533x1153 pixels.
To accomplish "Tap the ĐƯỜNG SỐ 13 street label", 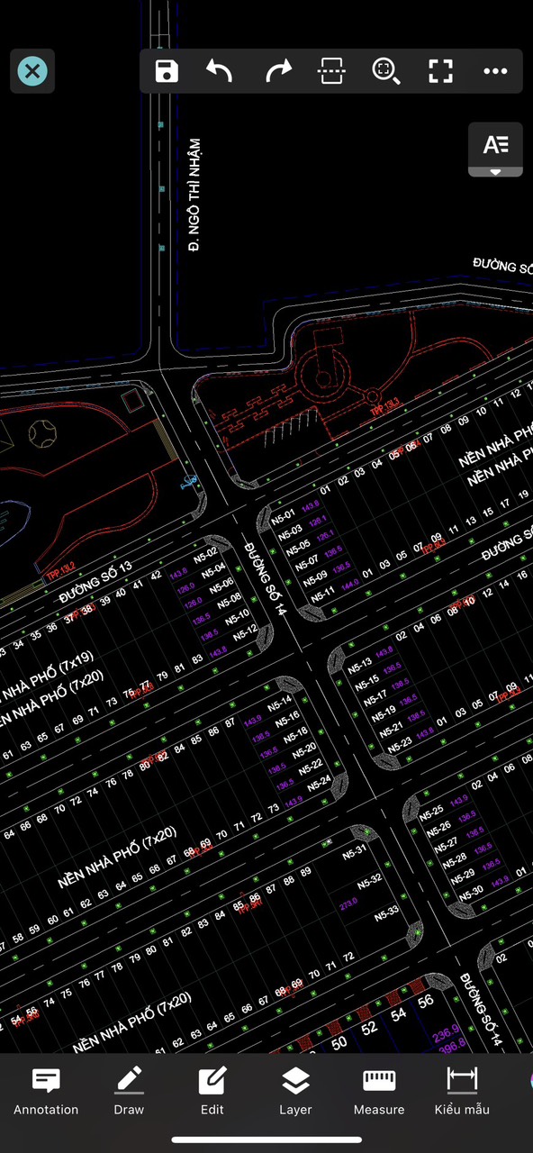I will click(x=95, y=583).
